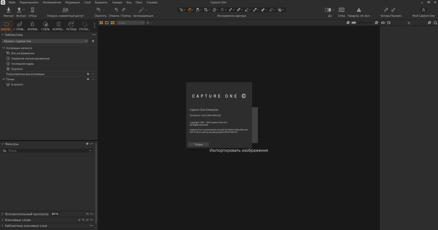Open the Слой layer dropdown
Image resolution: width=438 pixels, height=230 pixels.
[x=131, y=23]
